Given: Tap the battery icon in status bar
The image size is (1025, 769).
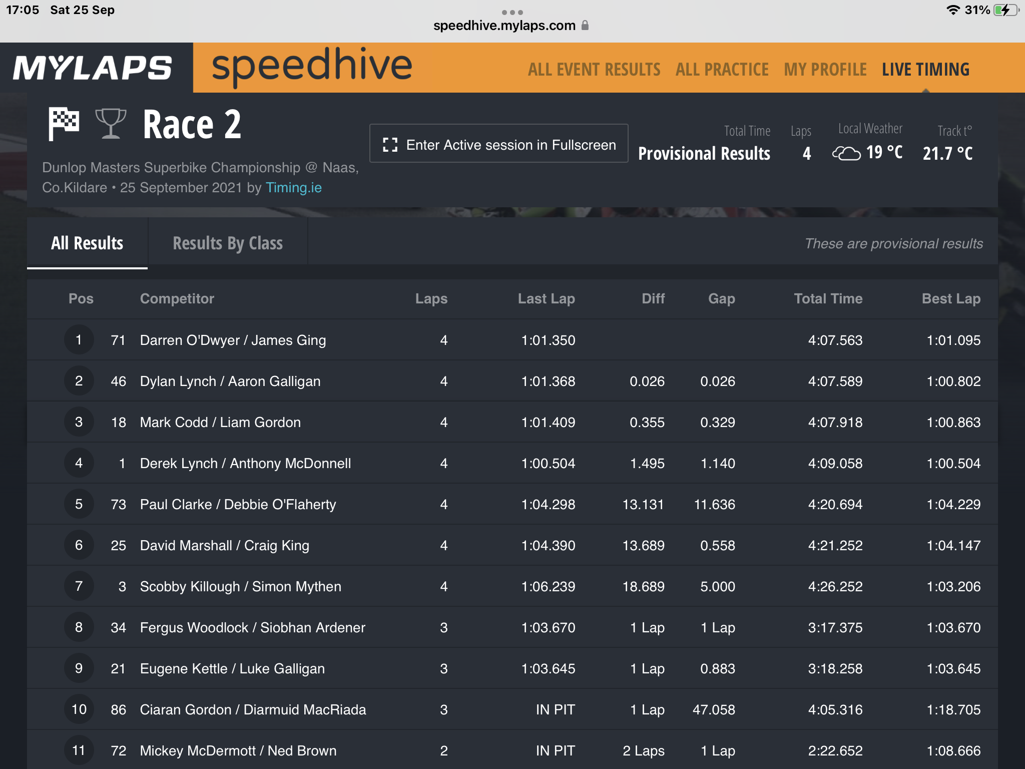Looking at the screenshot, I should coord(1006,10).
